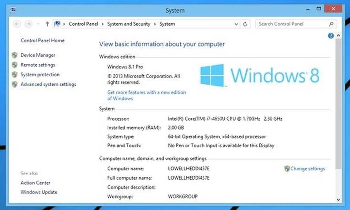
Task: Click the No Pen or Touch Input text
Action: [221, 145]
